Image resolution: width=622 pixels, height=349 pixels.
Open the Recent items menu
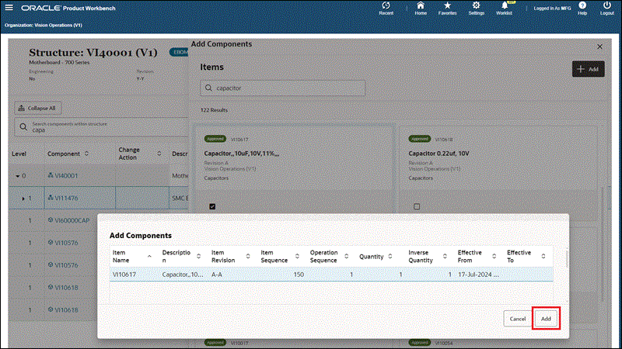pos(386,9)
